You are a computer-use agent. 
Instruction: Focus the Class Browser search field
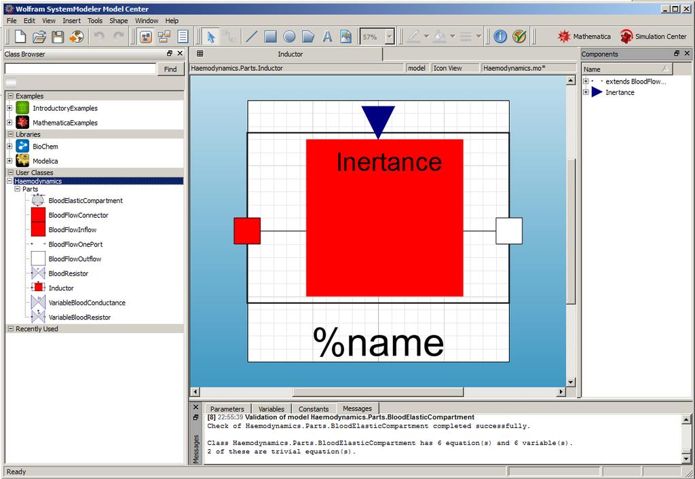(80, 69)
